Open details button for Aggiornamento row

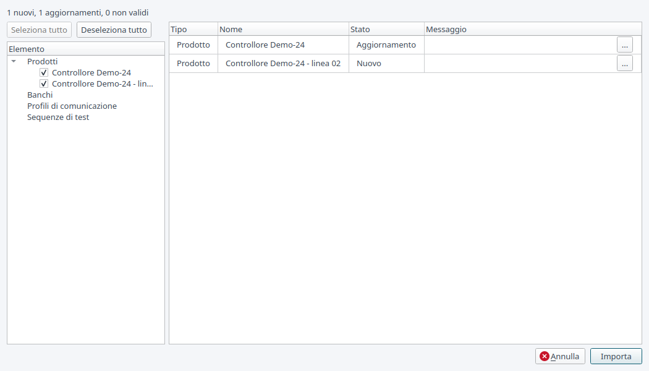pos(624,45)
